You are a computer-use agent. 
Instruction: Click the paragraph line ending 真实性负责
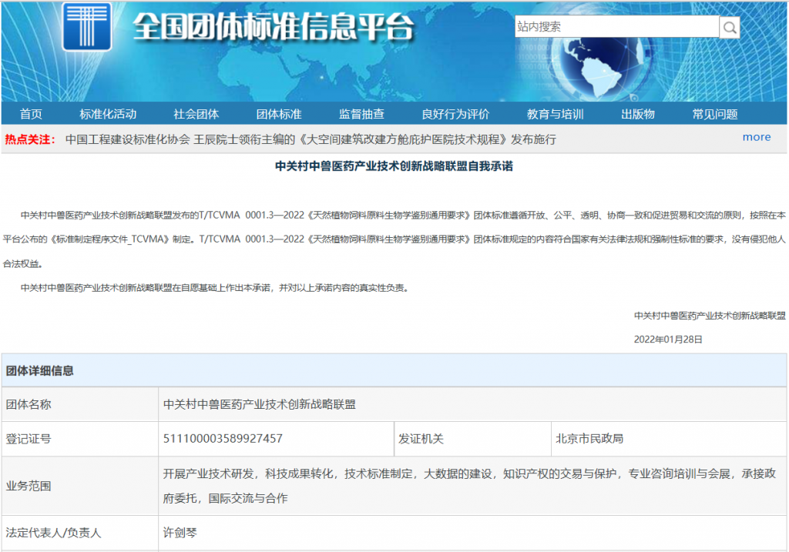tap(216, 288)
